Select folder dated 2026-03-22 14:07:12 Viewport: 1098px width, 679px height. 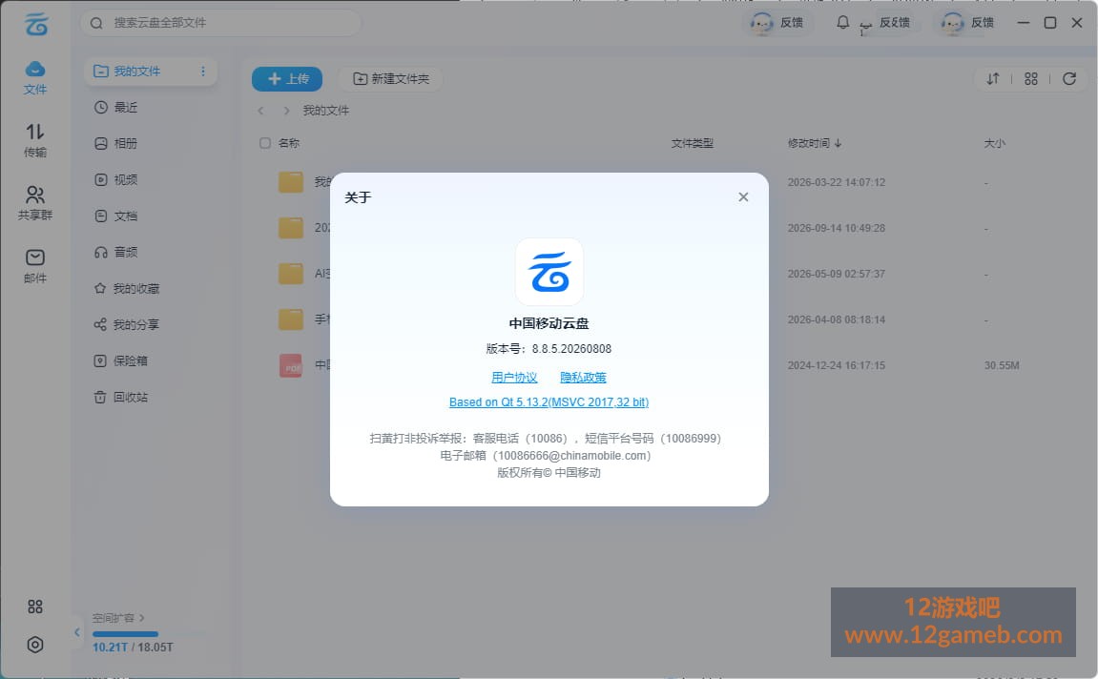[291, 182]
